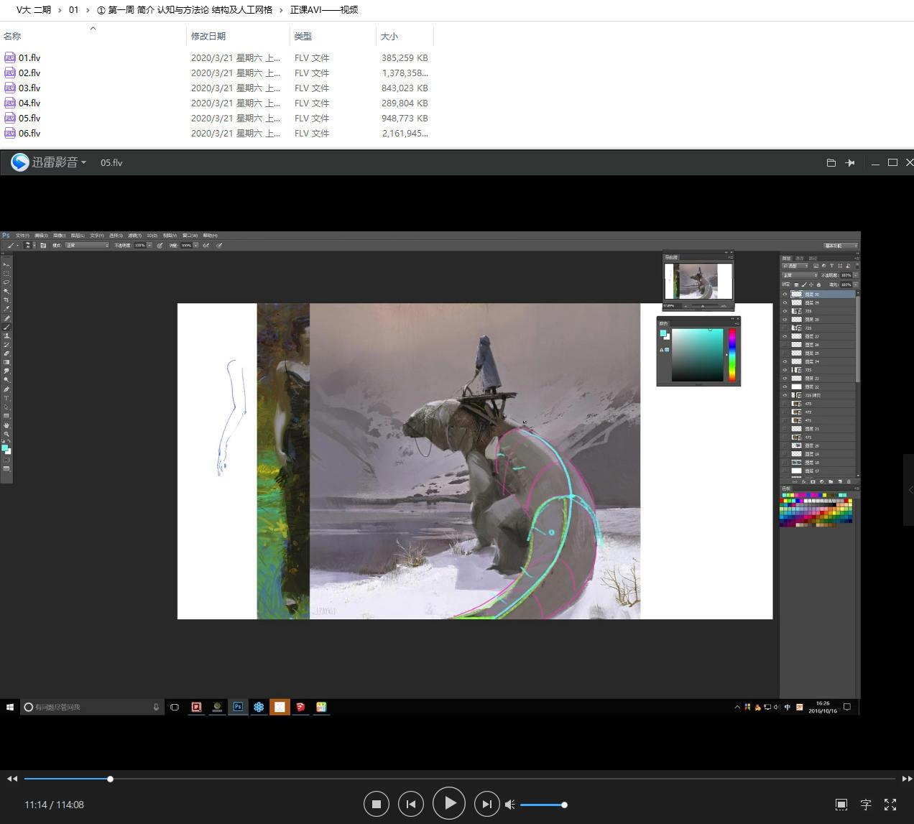Pin the player window on top
The image size is (914, 824).
[850, 163]
